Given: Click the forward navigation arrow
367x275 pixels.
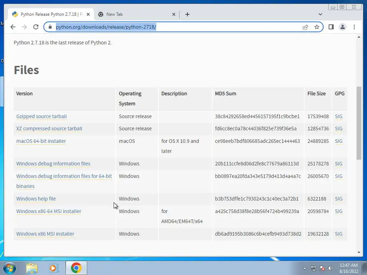Looking at the screenshot, I should 24,27.
